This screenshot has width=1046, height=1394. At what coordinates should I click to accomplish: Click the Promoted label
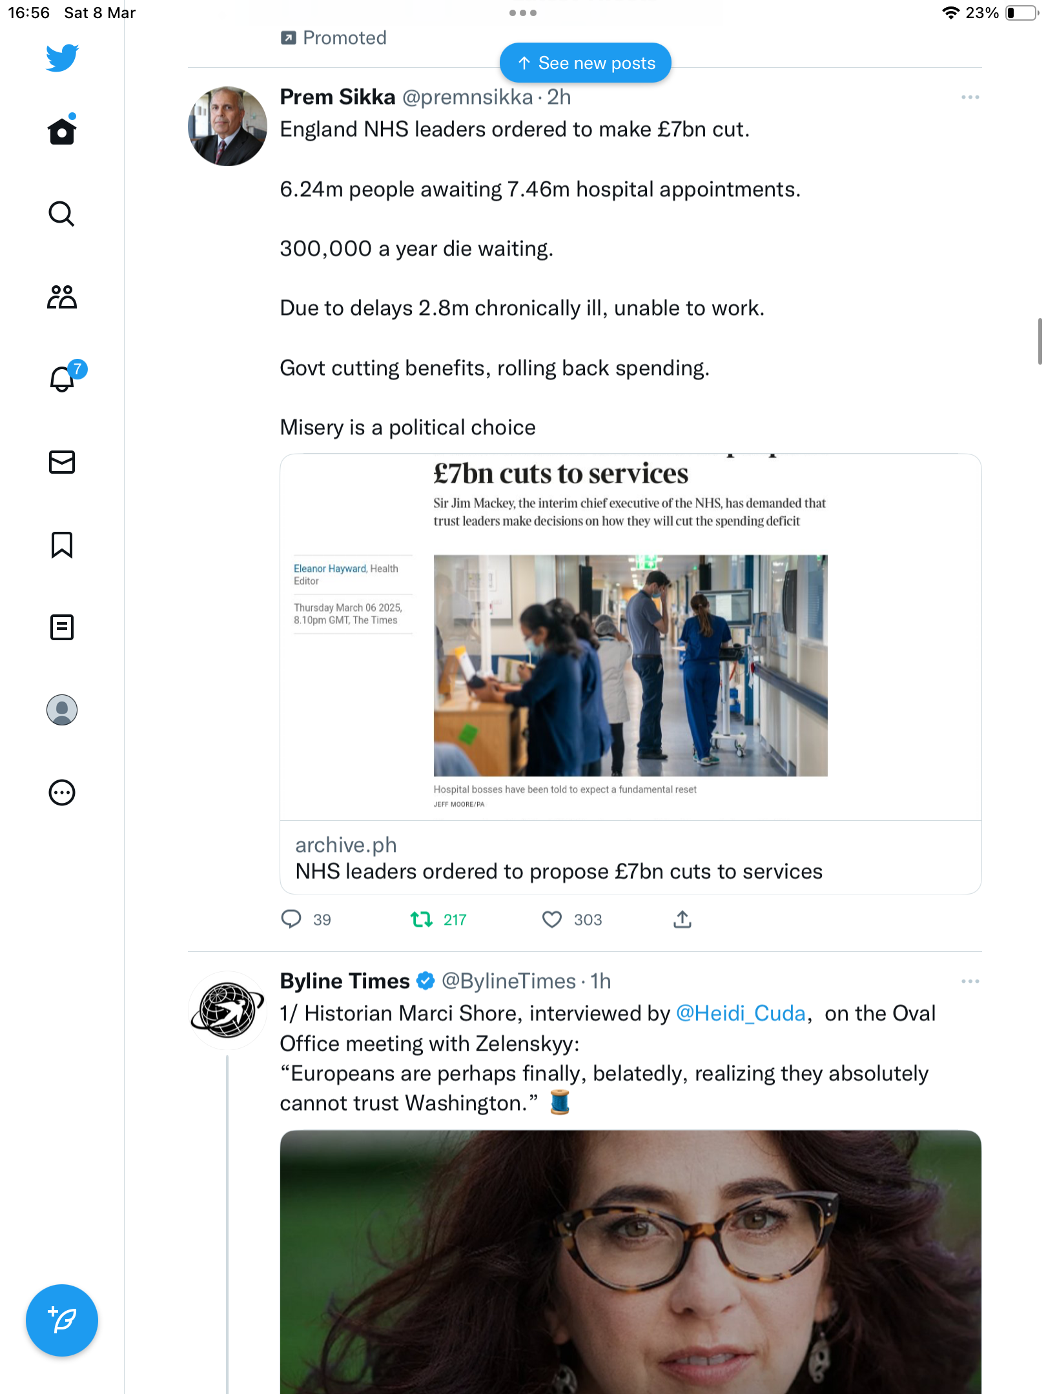[334, 37]
